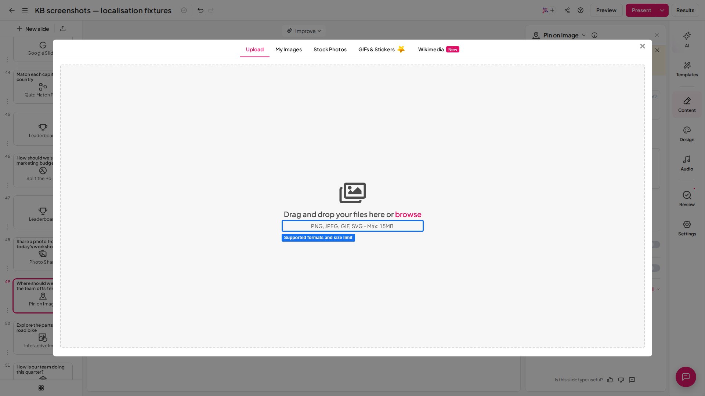Open the slide grid view icon
705x396 pixels.
pyautogui.click(x=41, y=388)
